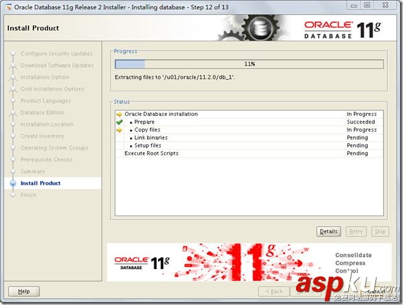403x305 pixels.
Task: Click Pending status of Link binaries
Action: (x=358, y=137)
